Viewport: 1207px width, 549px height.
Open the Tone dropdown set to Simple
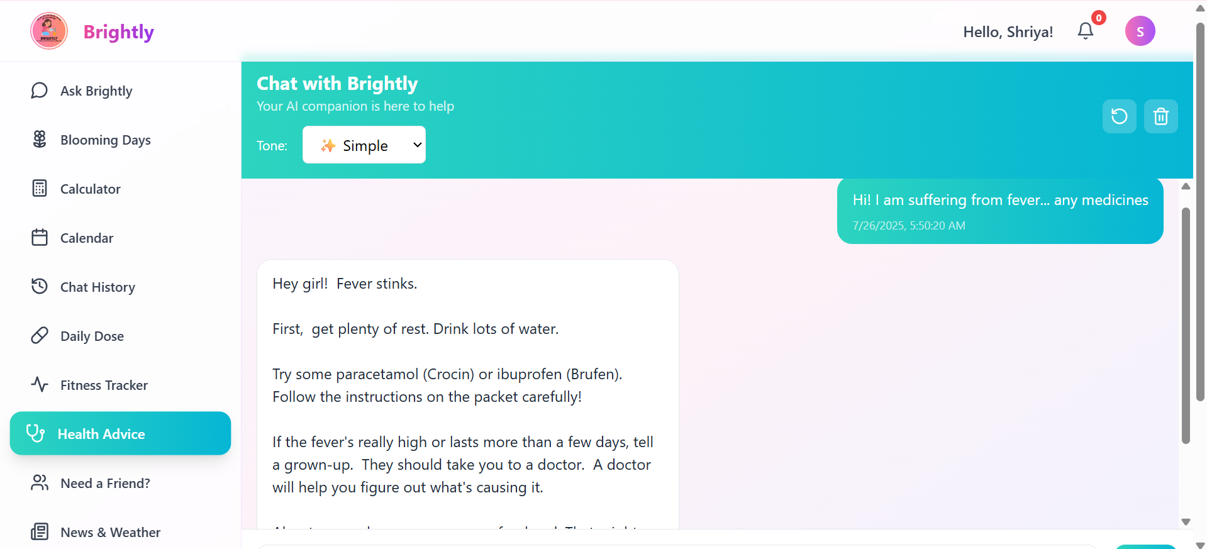click(x=364, y=145)
